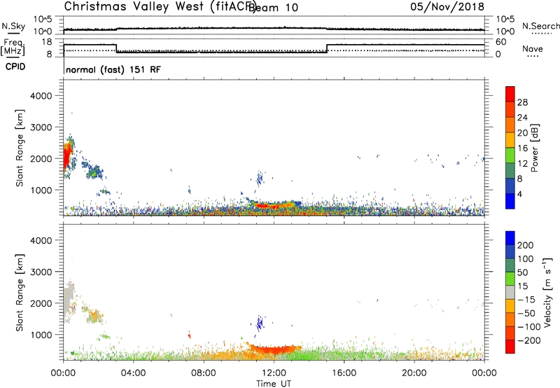
Task: Click the '16:00' time tick label
Action: click(344, 373)
